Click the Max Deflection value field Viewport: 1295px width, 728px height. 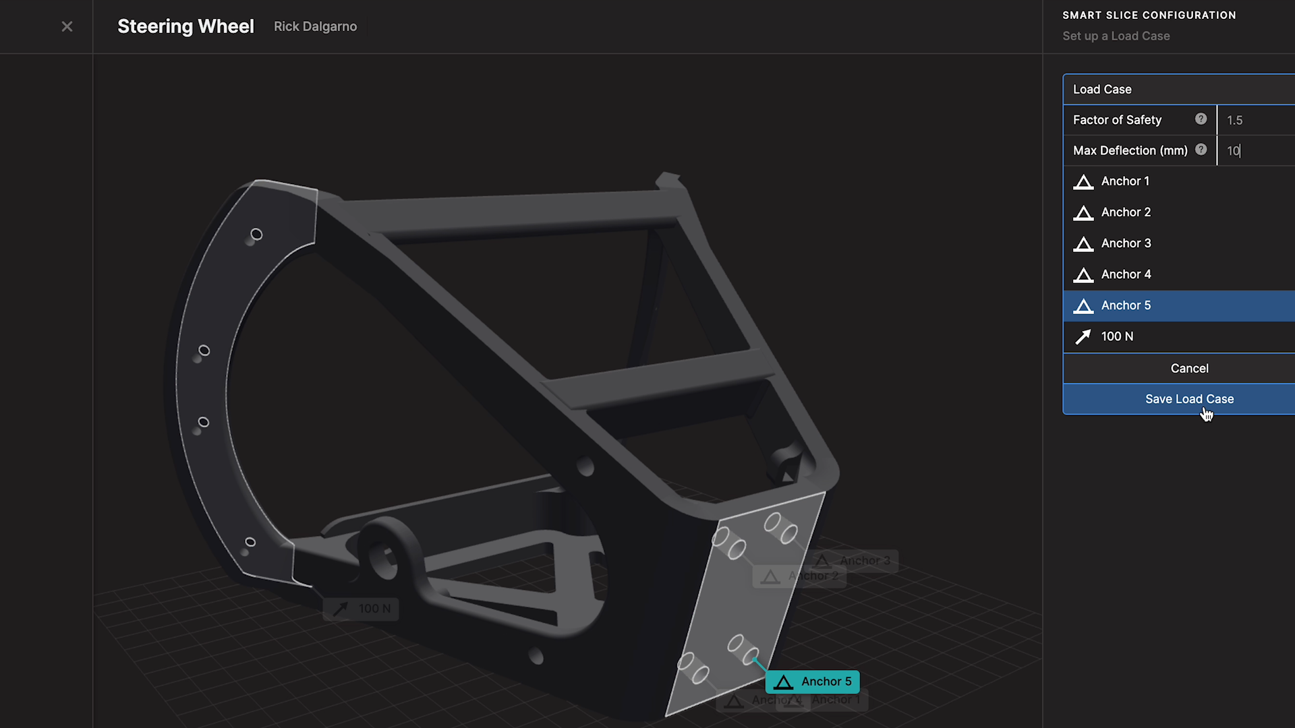pos(1255,150)
